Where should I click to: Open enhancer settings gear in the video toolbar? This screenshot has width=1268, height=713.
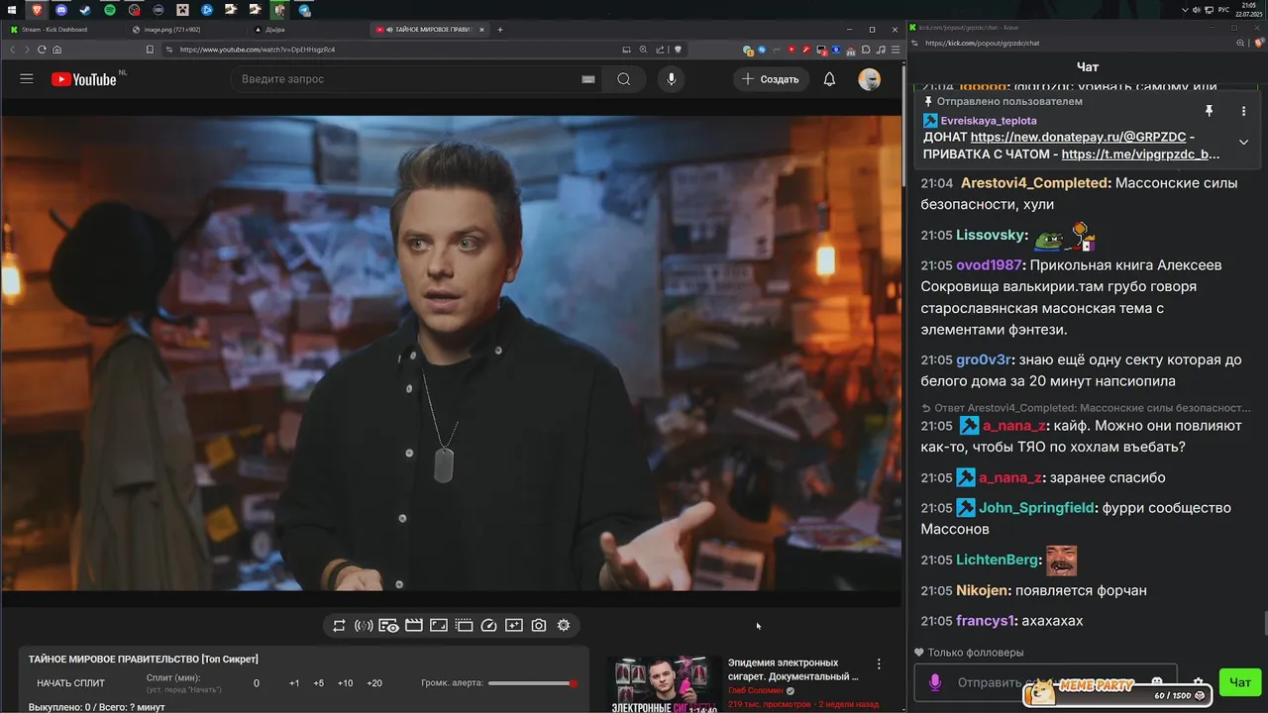click(x=564, y=626)
